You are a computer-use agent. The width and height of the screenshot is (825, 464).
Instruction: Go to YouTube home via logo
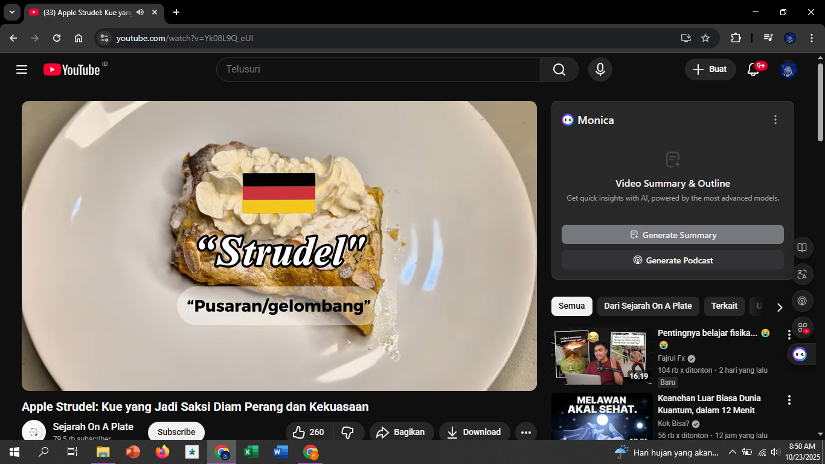point(71,69)
